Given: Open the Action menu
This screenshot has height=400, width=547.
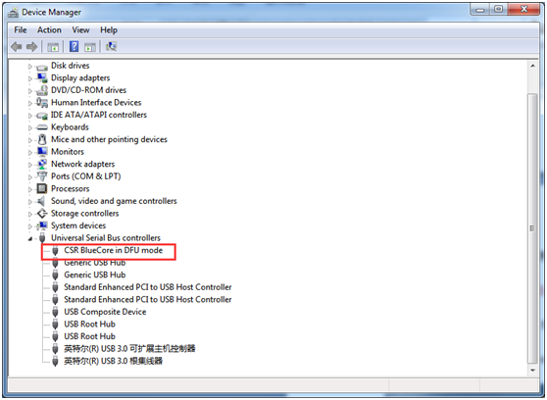Looking at the screenshot, I should tap(49, 30).
